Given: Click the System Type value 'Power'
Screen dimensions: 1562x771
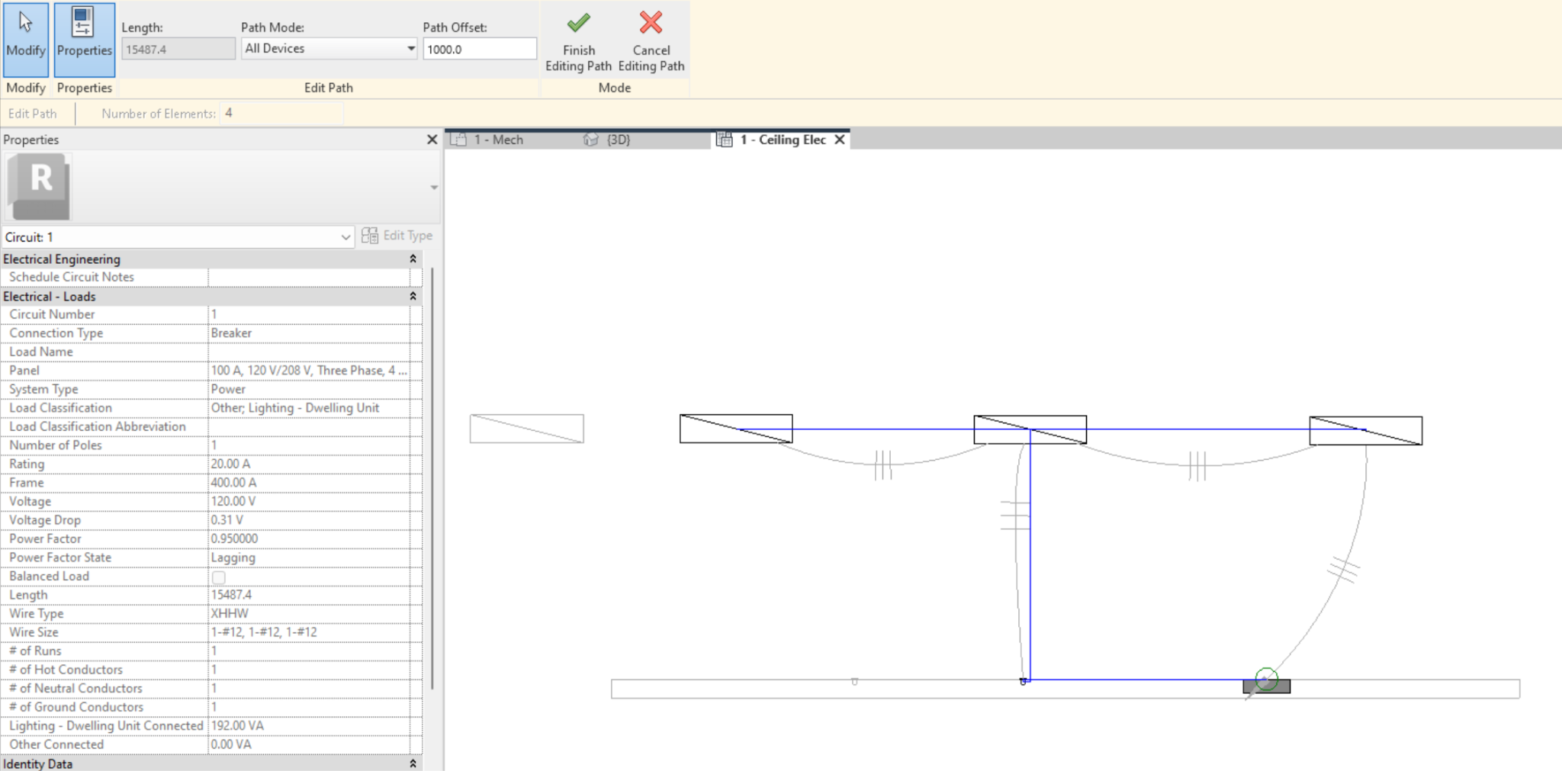Looking at the screenshot, I should tap(228, 389).
